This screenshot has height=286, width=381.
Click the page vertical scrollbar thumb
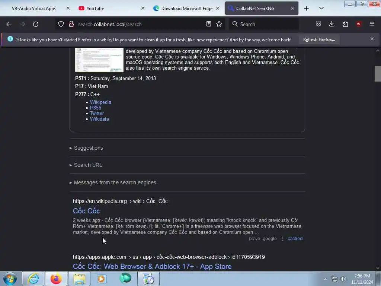pyautogui.click(x=378, y=74)
